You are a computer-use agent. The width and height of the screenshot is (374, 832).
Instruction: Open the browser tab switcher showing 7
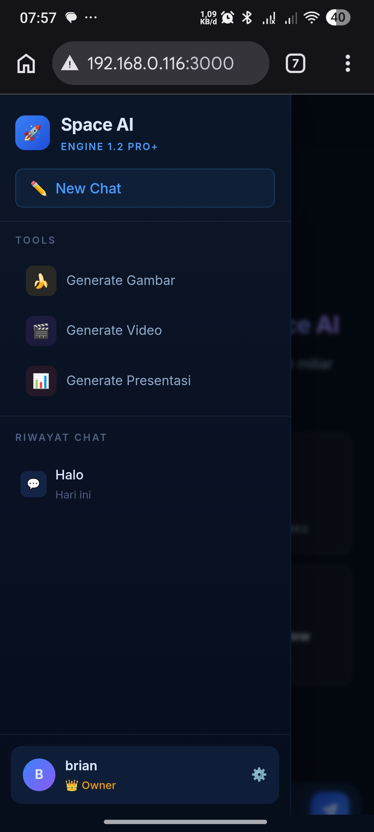[x=295, y=63]
